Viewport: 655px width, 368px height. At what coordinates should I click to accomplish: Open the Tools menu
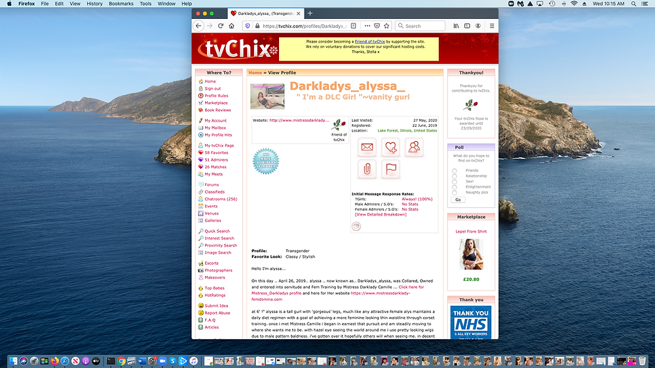[145, 4]
